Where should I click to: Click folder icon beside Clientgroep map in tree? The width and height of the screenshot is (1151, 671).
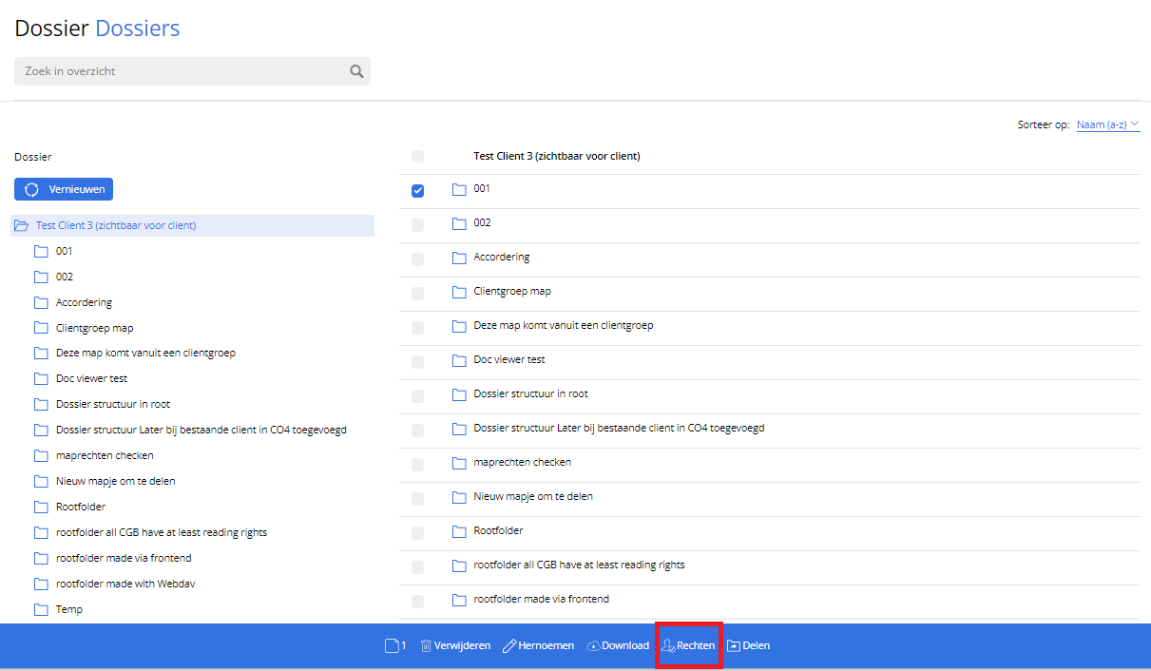point(41,329)
